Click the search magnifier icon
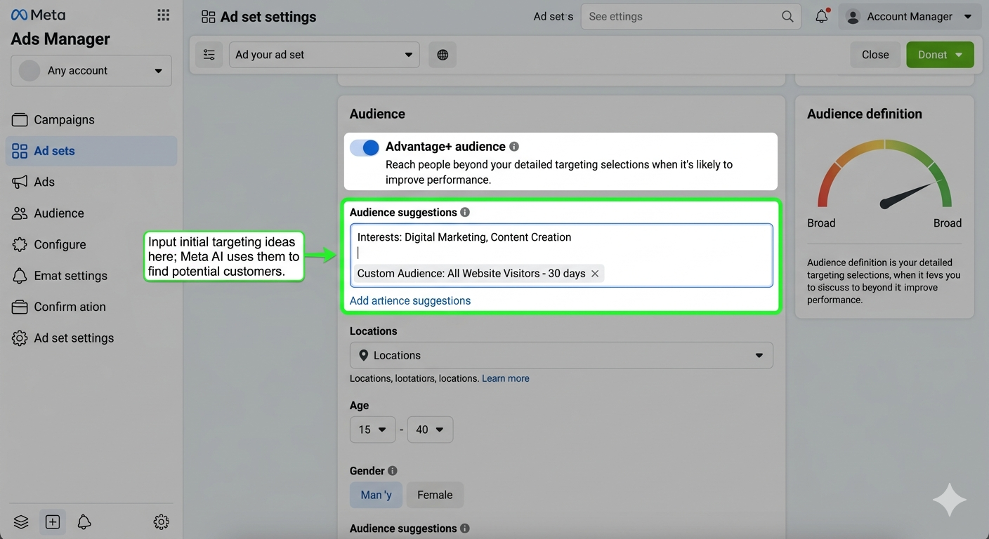Viewport: 989px width, 539px height. tap(787, 16)
